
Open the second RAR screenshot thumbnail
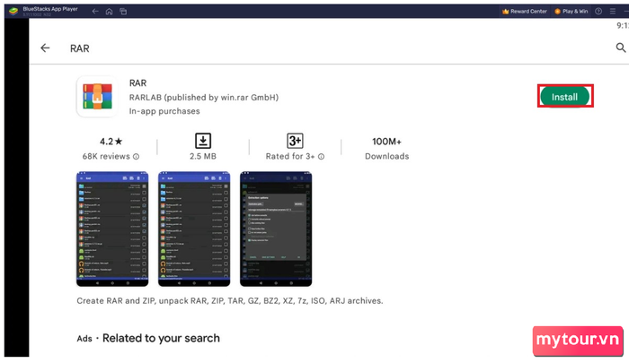tap(194, 229)
